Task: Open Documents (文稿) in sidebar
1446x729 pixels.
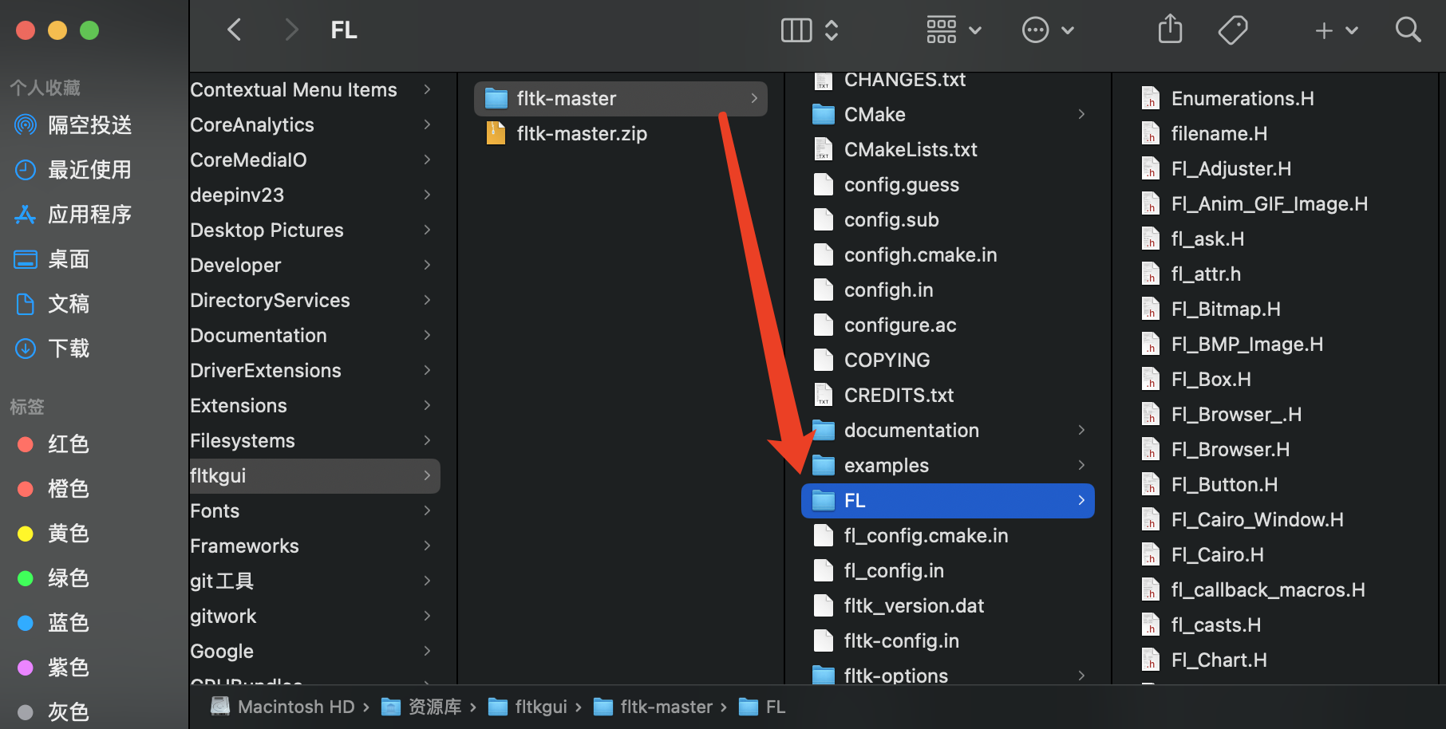Action: 53,304
